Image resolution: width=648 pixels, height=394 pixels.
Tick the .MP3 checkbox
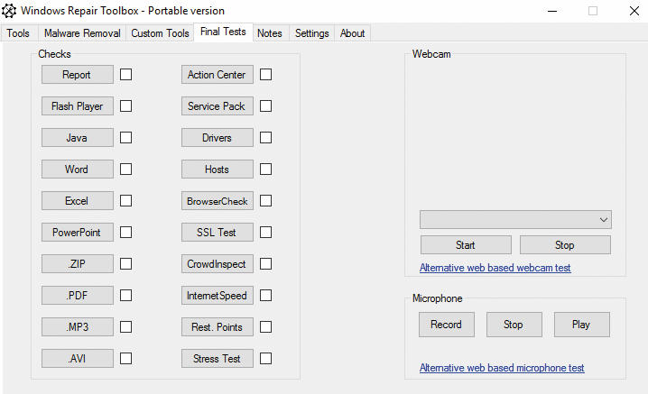[x=126, y=327]
